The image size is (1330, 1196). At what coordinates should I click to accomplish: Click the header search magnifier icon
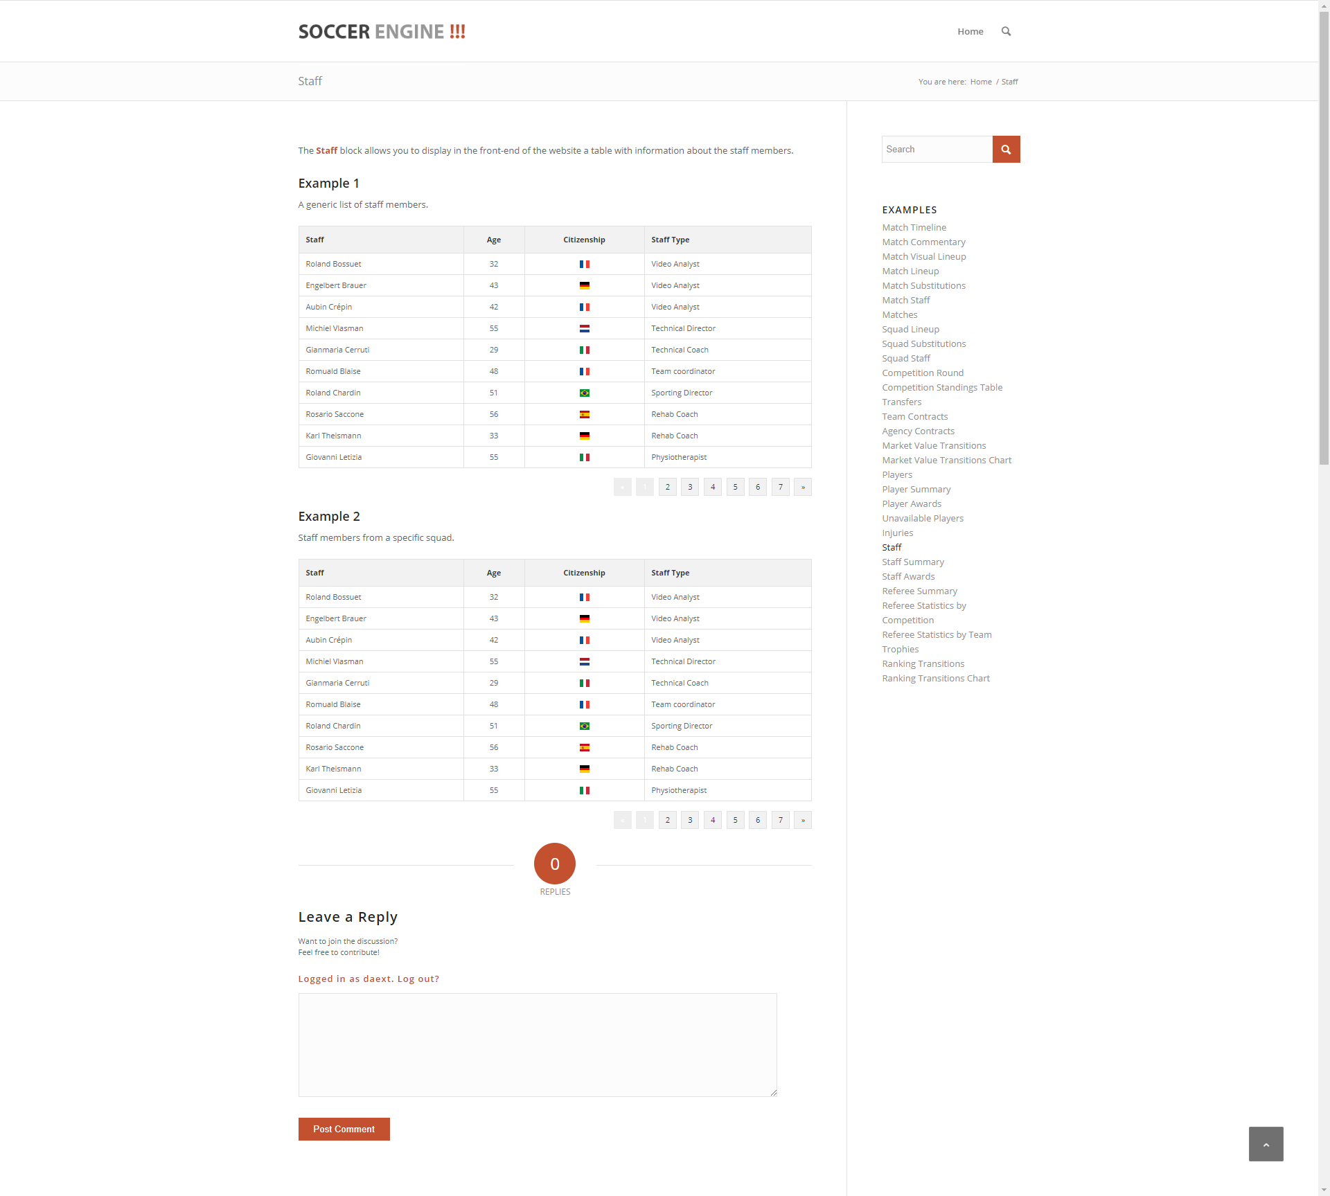[1006, 31]
